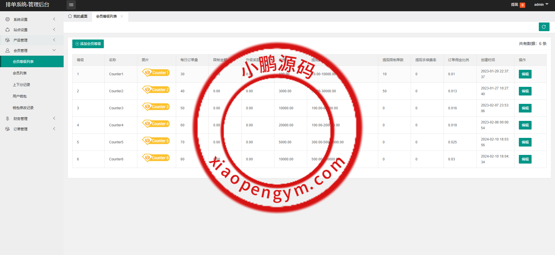Viewport: 555px width, 255px height.
Task: Open the admin user dropdown
Action: click(x=541, y=5)
